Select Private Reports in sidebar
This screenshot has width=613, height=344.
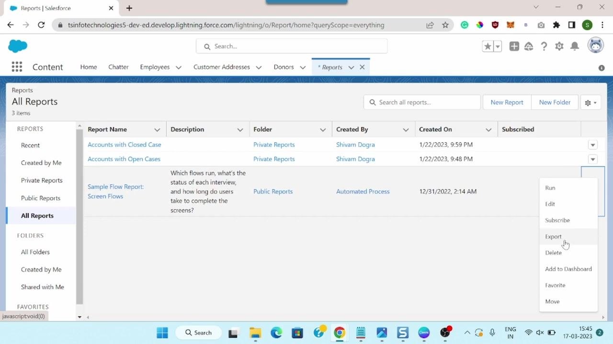pos(42,181)
